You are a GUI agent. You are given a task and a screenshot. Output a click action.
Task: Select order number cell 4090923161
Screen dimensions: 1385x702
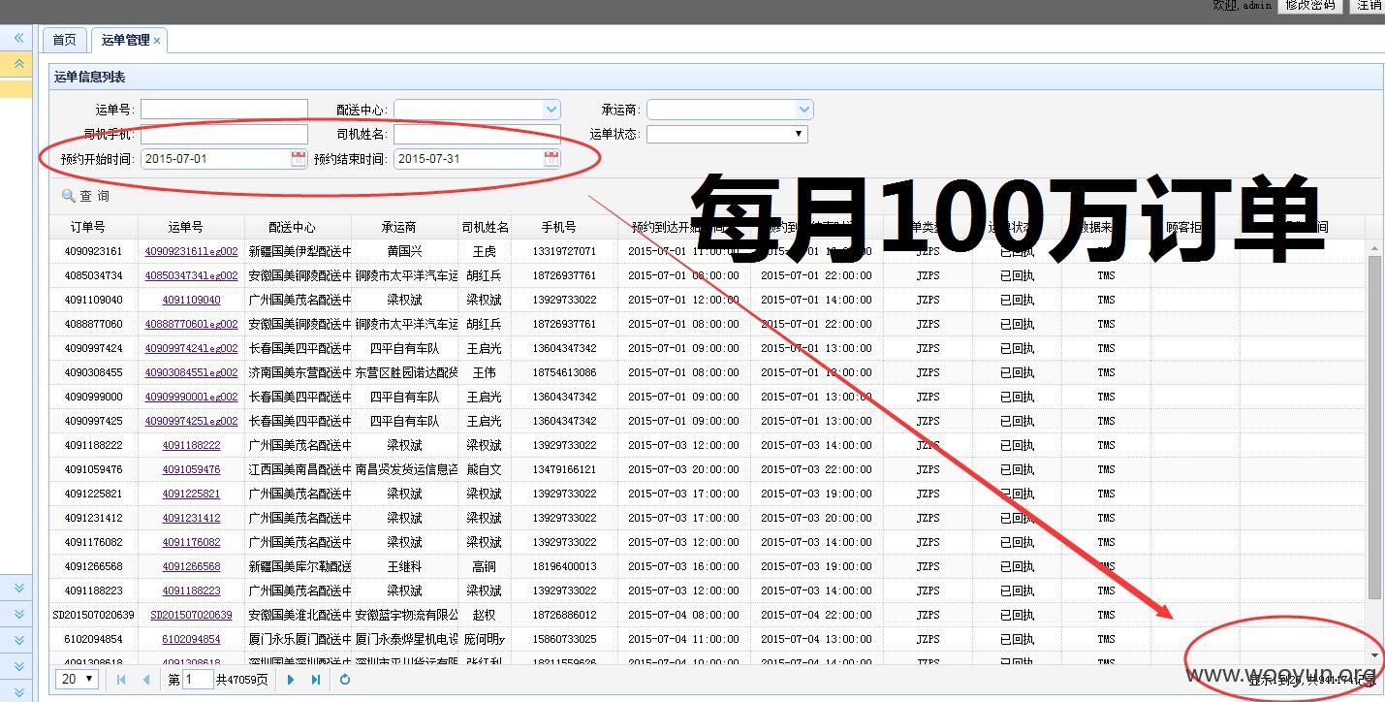pos(93,251)
